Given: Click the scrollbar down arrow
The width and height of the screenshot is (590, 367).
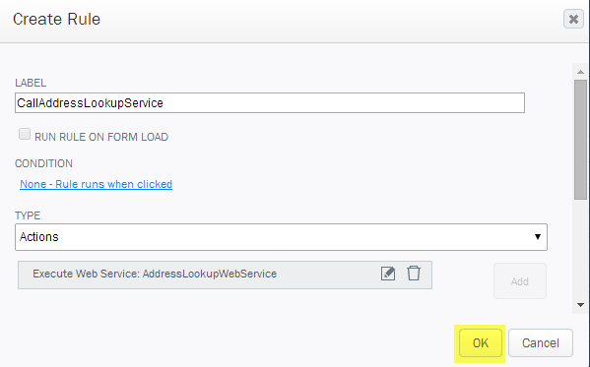Looking at the screenshot, I should (580, 305).
